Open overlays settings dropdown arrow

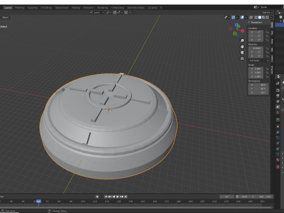coord(246,17)
